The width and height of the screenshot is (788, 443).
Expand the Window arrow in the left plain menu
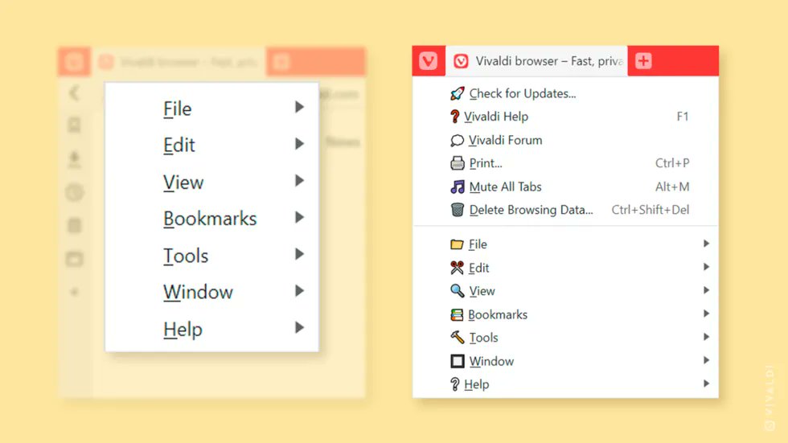tap(299, 291)
